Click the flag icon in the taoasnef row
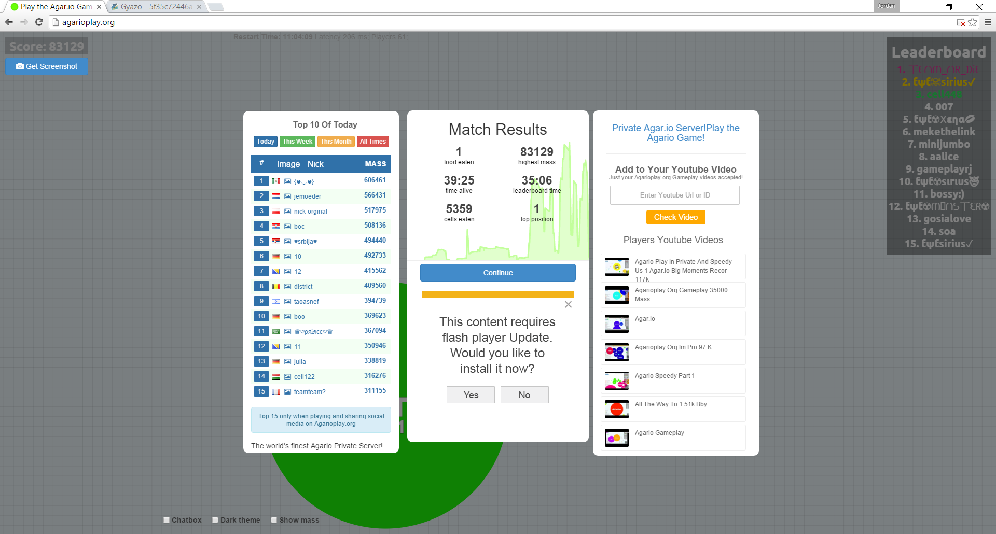The width and height of the screenshot is (996, 534). (276, 302)
